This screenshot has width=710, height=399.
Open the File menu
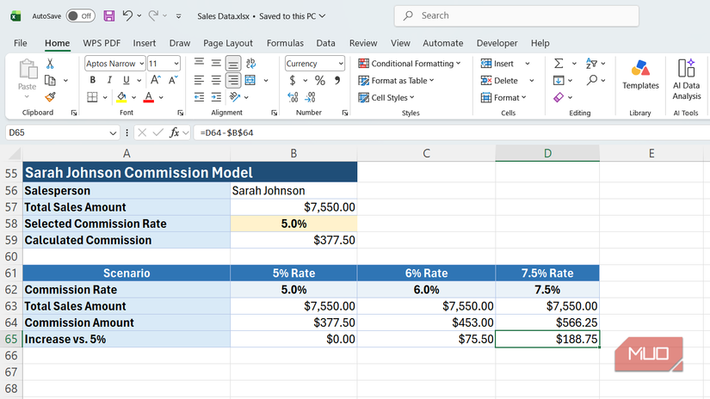(21, 43)
